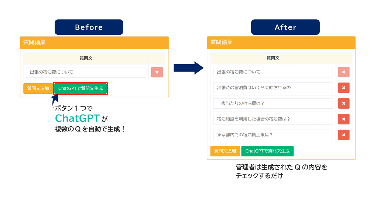This screenshot has height=199, width=377.
Task: Click the Before panel's 出張の宿泊費について input field
Action: [86, 72]
